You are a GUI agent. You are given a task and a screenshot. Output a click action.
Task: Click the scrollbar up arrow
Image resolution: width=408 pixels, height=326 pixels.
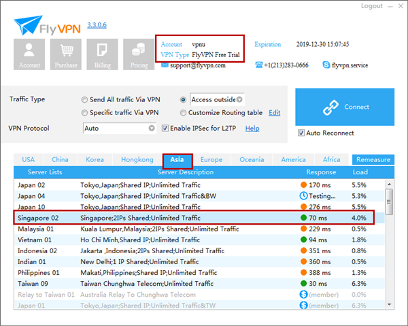[389, 184]
